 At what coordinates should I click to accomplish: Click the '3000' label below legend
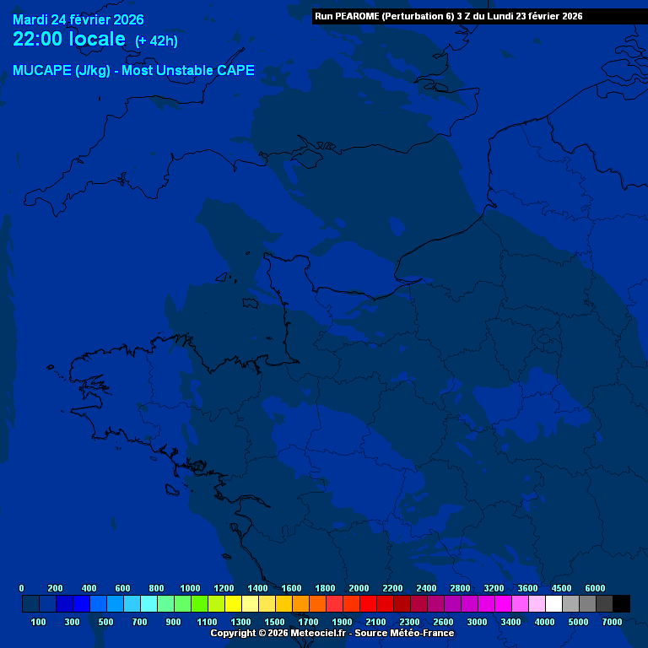tap(478, 622)
